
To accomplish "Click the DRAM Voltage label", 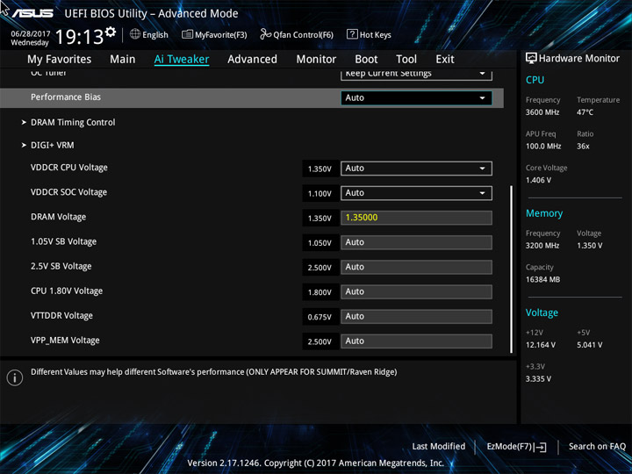I will click(x=59, y=217).
